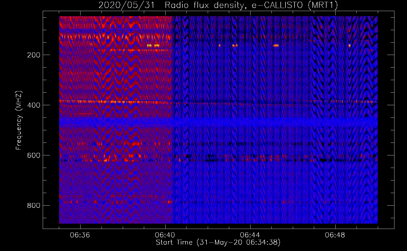407x251 pixels.
Task: Click the 06:40 time tick label
Action: [x=165, y=235]
